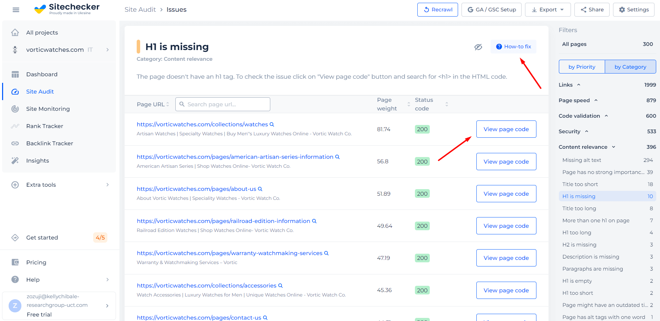Open the railroad-edition-information URL link
This screenshot has height=321, width=660.
click(223, 221)
